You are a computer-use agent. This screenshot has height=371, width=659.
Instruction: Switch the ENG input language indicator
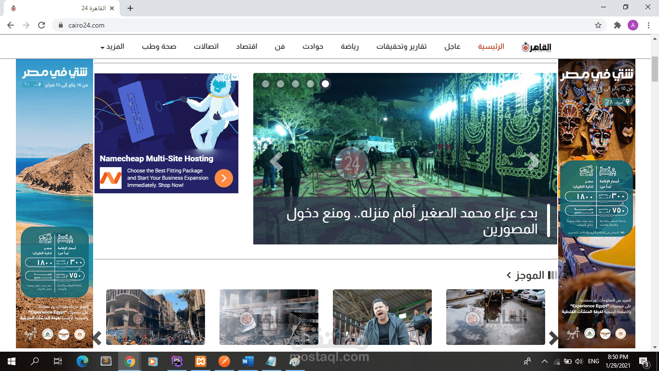click(x=593, y=361)
